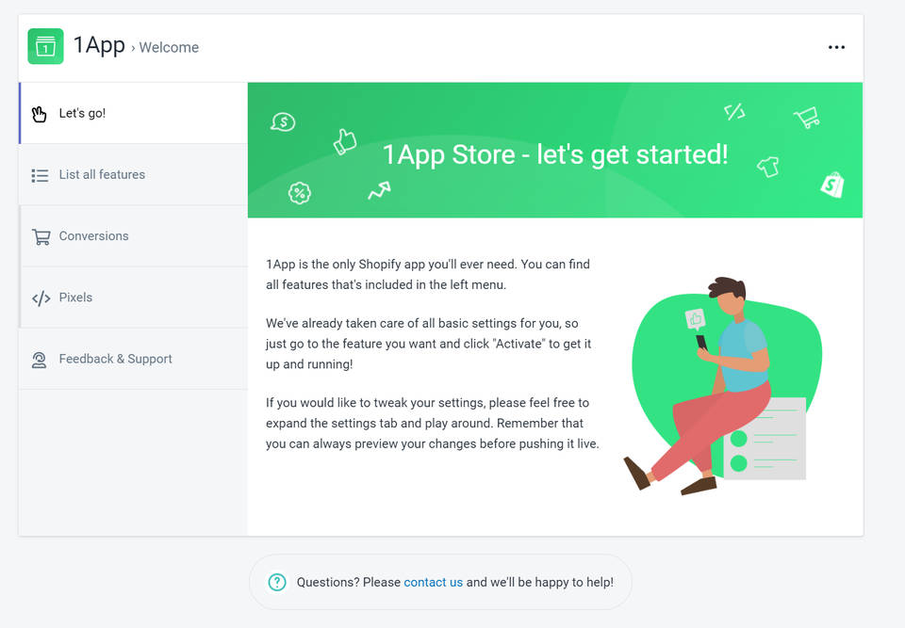Switch to the List all features section
This screenshot has height=628, width=905.
(101, 174)
